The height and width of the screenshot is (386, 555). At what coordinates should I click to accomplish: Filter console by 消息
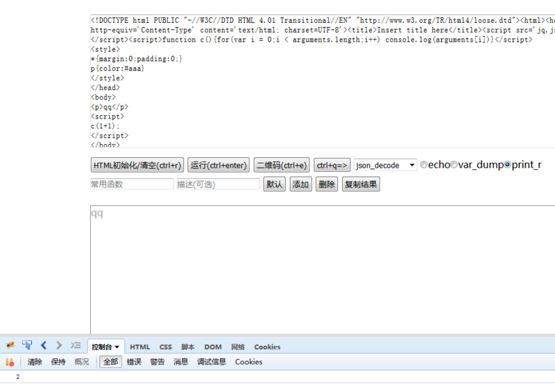(x=181, y=362)
